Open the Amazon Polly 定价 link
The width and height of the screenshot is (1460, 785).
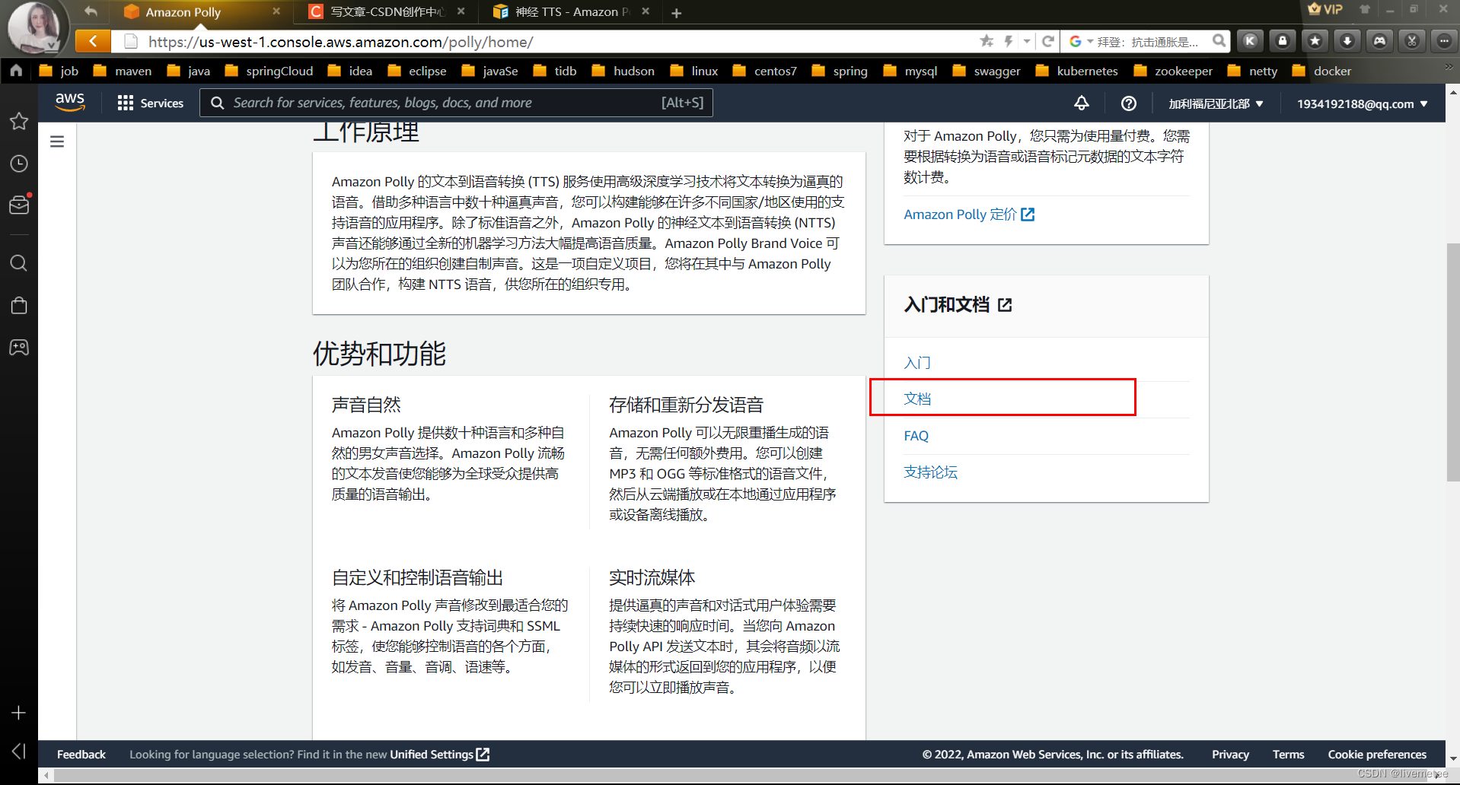coord(969,215)
